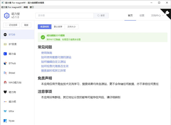Click the MAG磁力站 magnet icon
This screenshot has height=125, width=171.
pos(5,82)
